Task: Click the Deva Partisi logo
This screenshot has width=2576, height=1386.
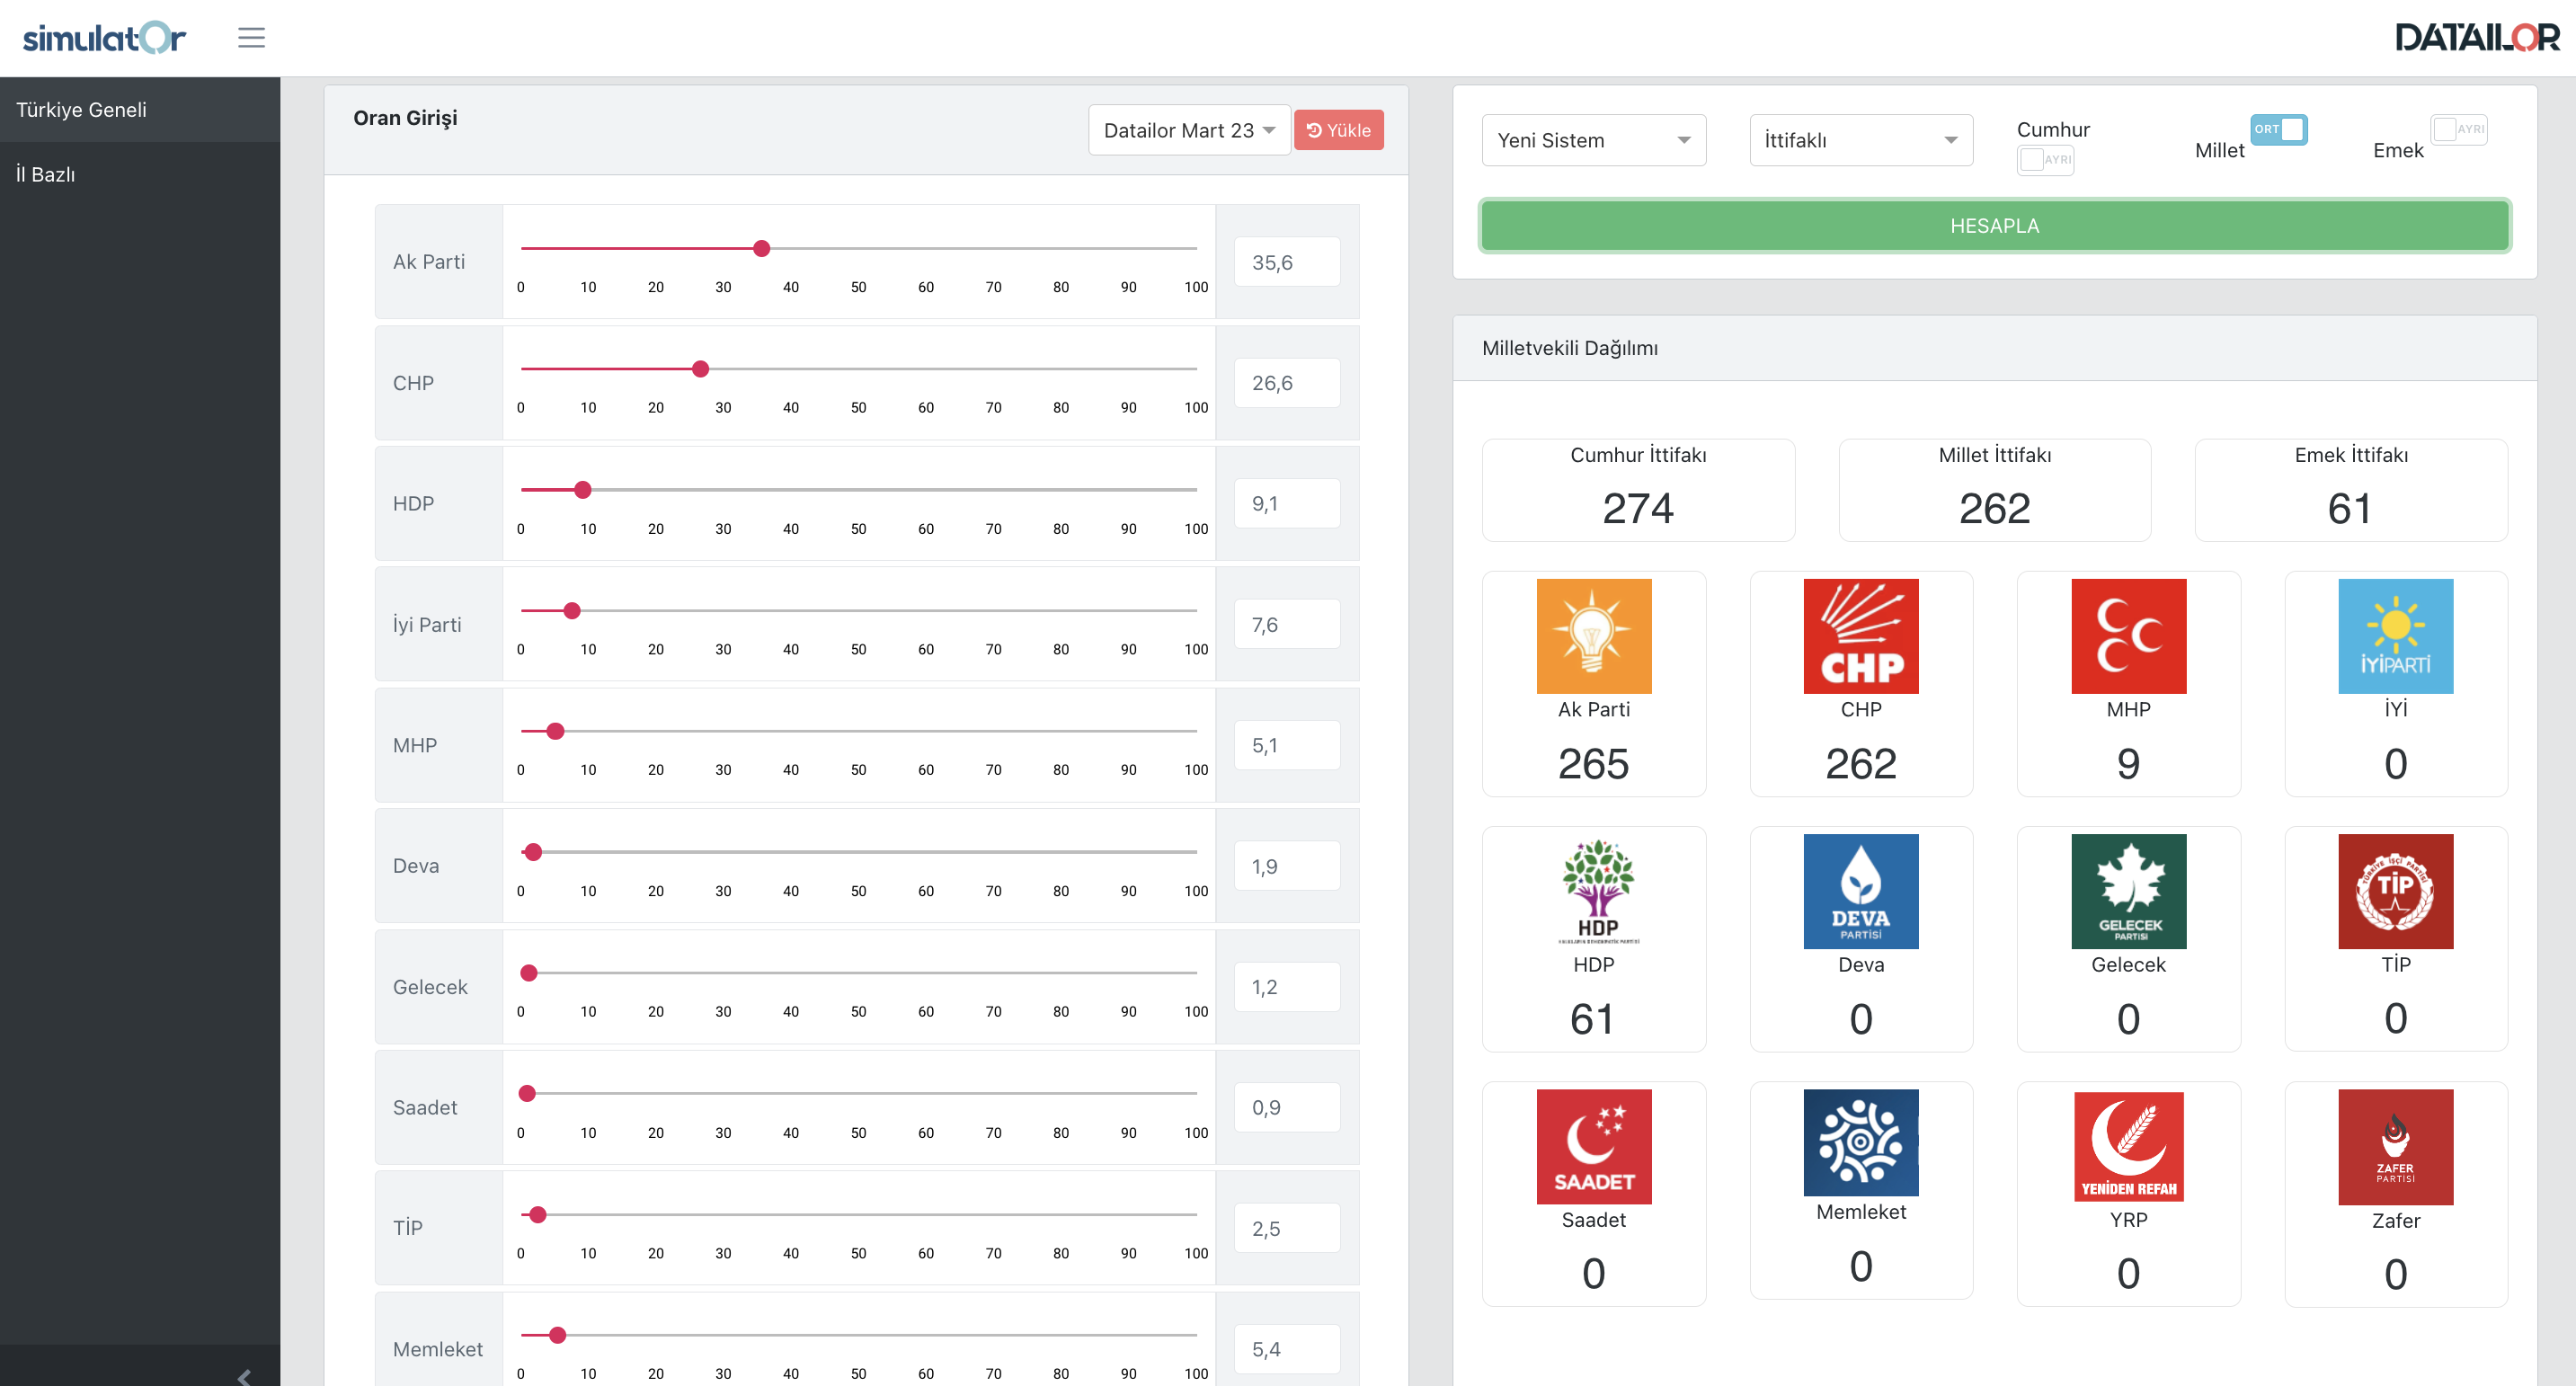Action: [1860, 891]
